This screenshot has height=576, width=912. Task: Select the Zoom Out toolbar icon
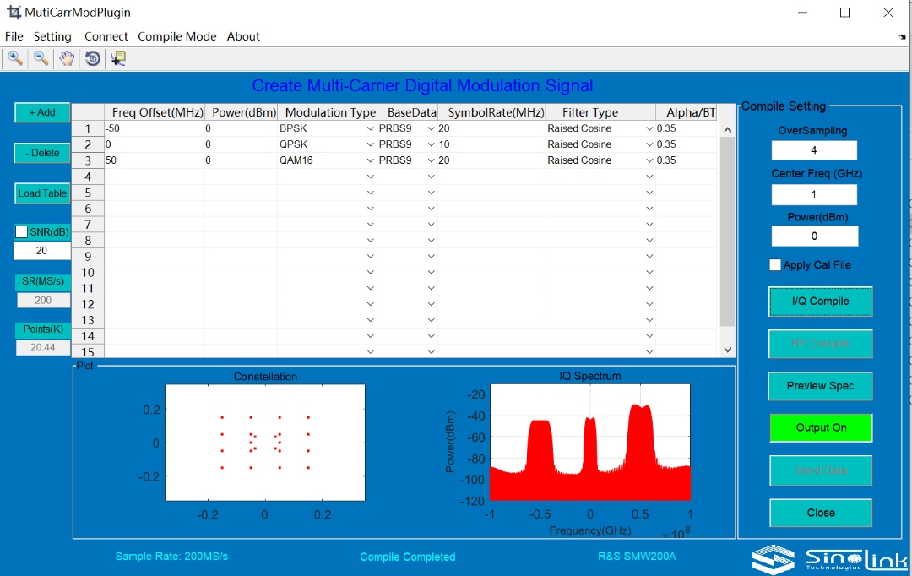click(41, 58)
